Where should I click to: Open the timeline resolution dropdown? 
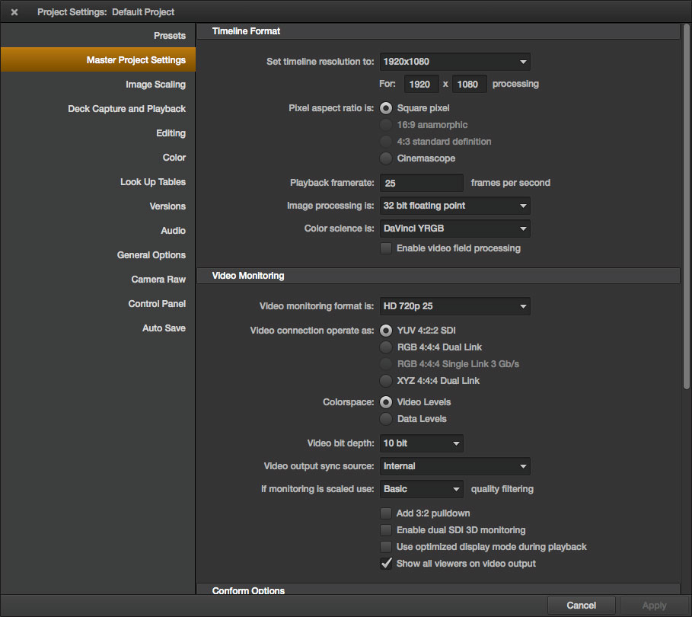(x=454, y=62)
